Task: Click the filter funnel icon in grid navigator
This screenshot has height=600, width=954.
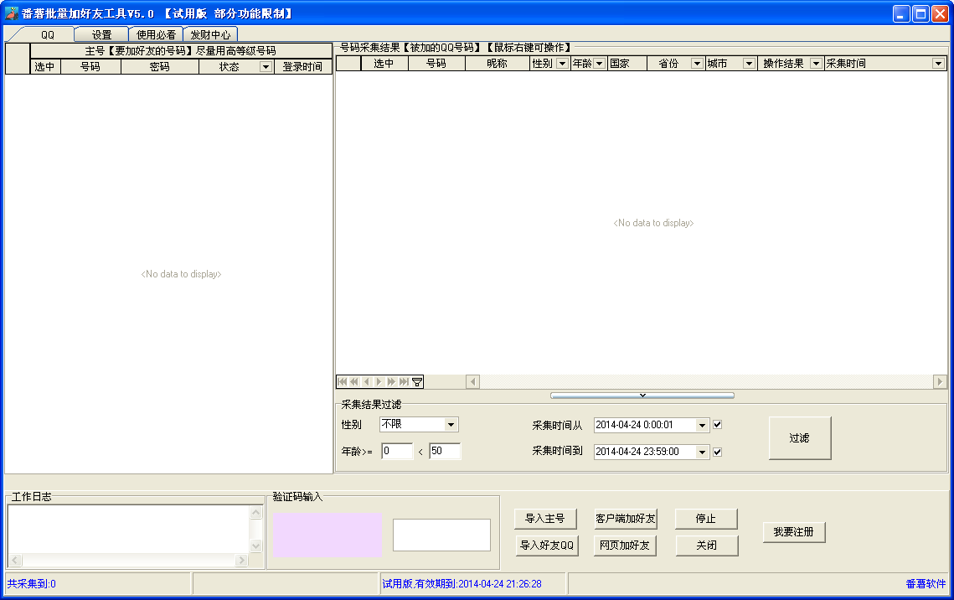Action: (x=417, y=382)
